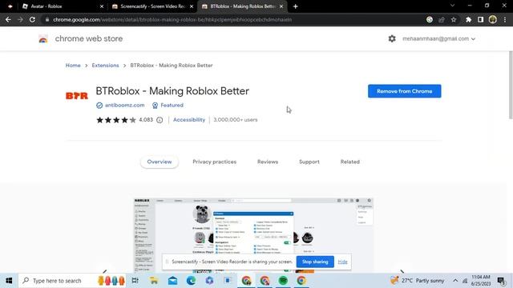Open the taskbar clock and date
The height and width of the screenshot is (288, 513).
pos(481,281)
